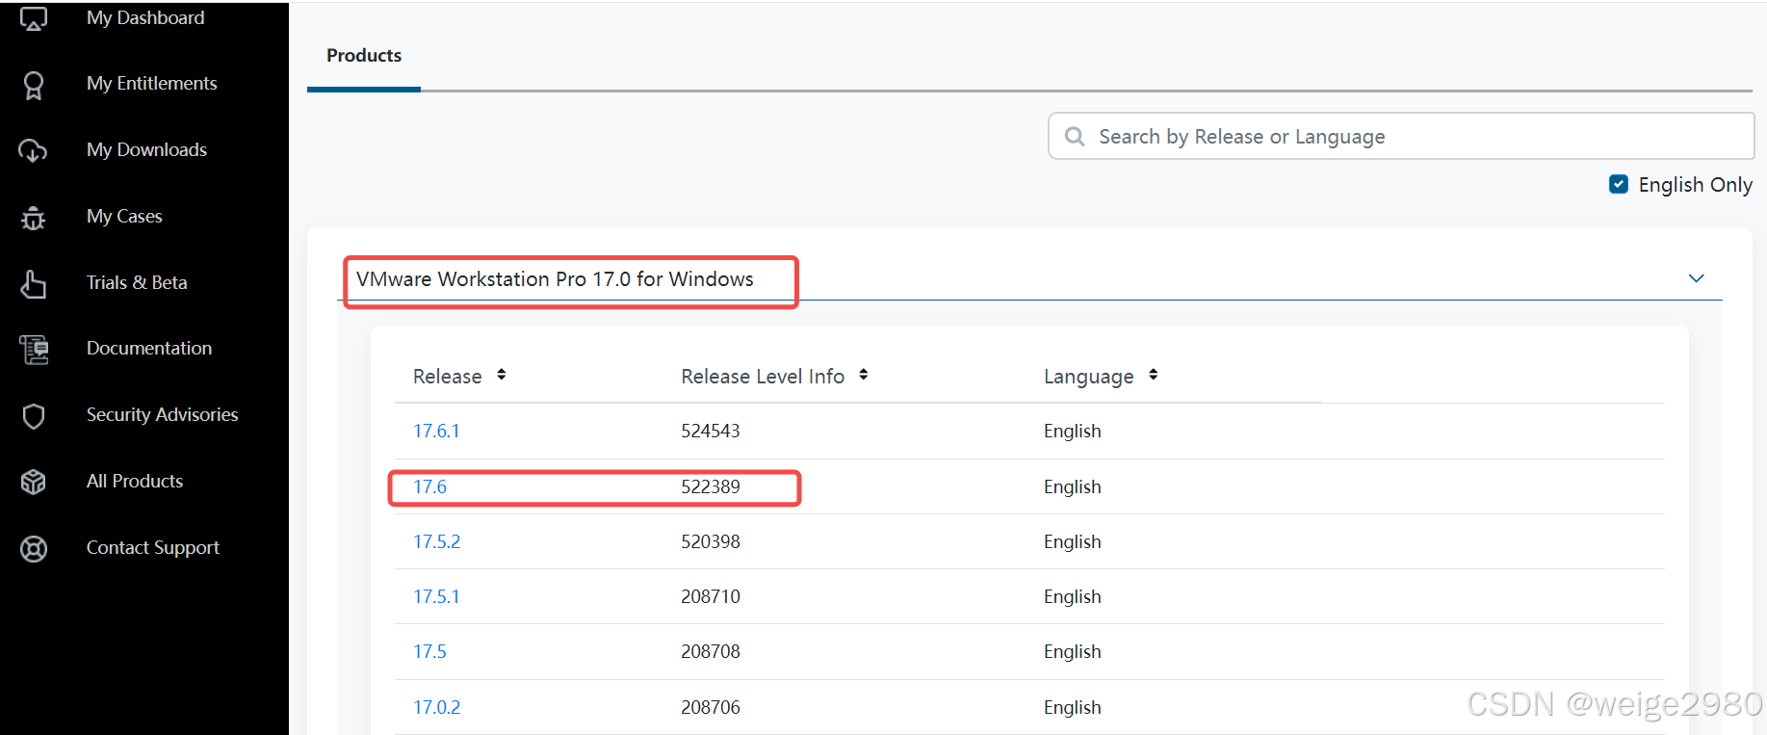Image resolution: width=1767 pixels, height=735 pixels.
Task: Click the Security Advisories shield icon
Action: 34,416
